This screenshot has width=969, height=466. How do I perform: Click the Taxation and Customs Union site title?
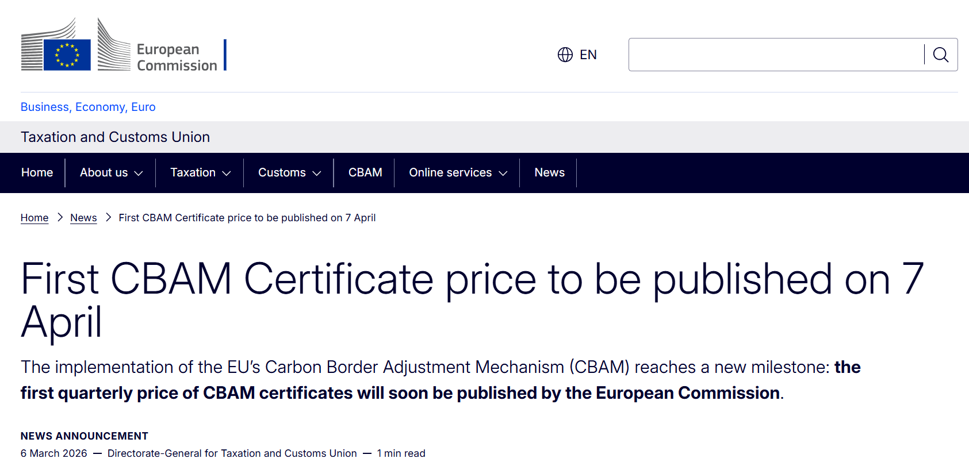pos(115,137)
